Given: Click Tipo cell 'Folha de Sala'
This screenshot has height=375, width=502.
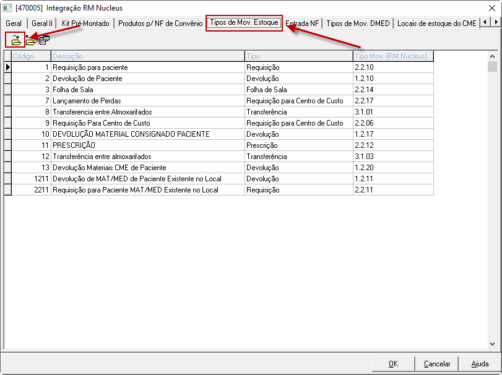Looking at the screenshot, I should (x=299, y=90).
